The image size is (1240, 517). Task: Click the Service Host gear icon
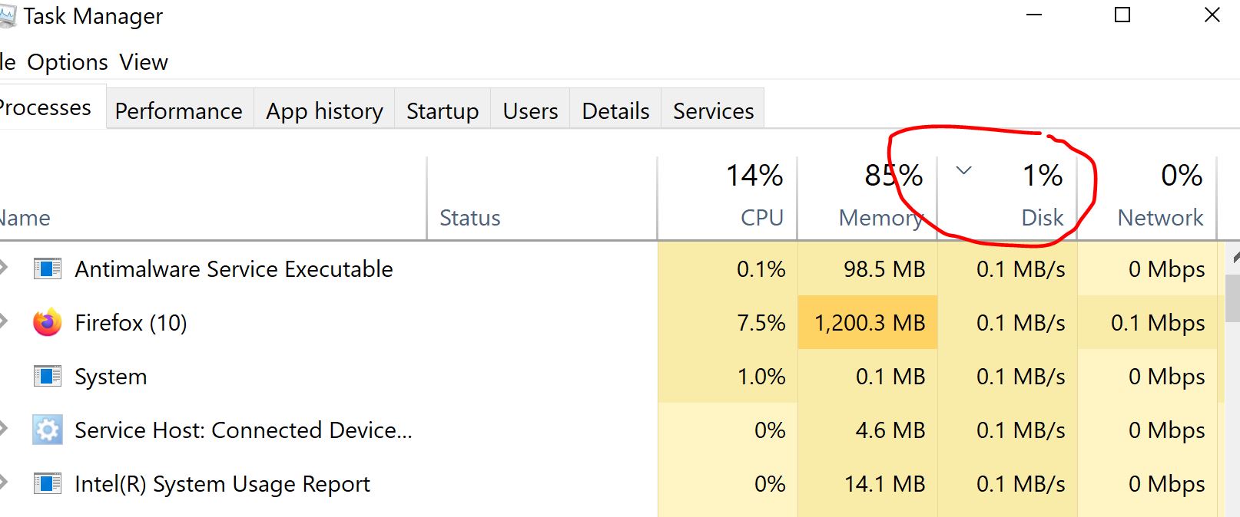point(47,430)
